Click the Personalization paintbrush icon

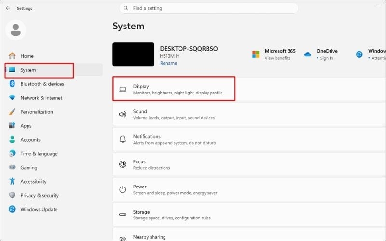point(12,112)
